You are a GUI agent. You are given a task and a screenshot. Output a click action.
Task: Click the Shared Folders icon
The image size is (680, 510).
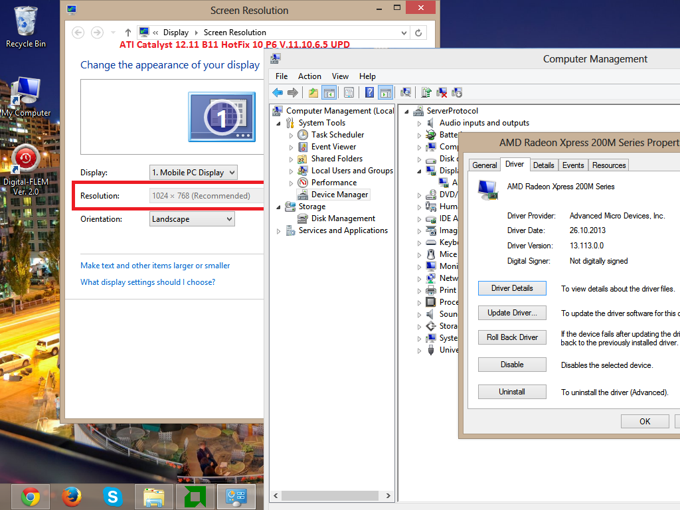click(x=303, y=159)
